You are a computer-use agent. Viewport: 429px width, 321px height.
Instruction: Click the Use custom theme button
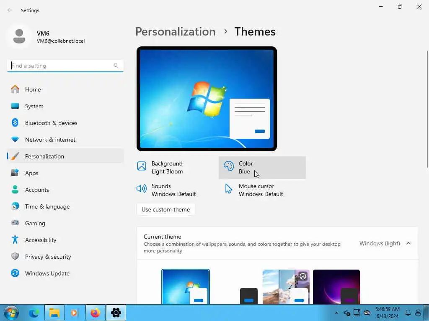(165, 209)
